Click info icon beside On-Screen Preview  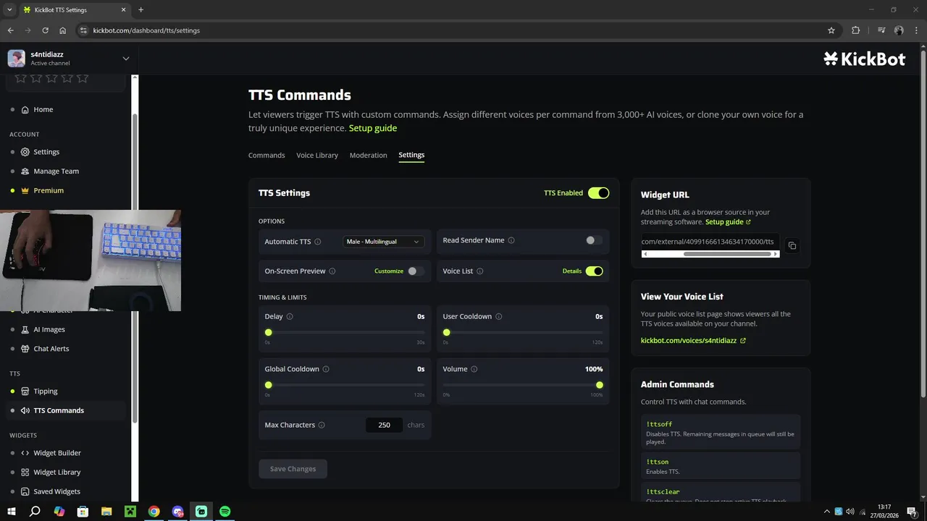click(332, 271)
